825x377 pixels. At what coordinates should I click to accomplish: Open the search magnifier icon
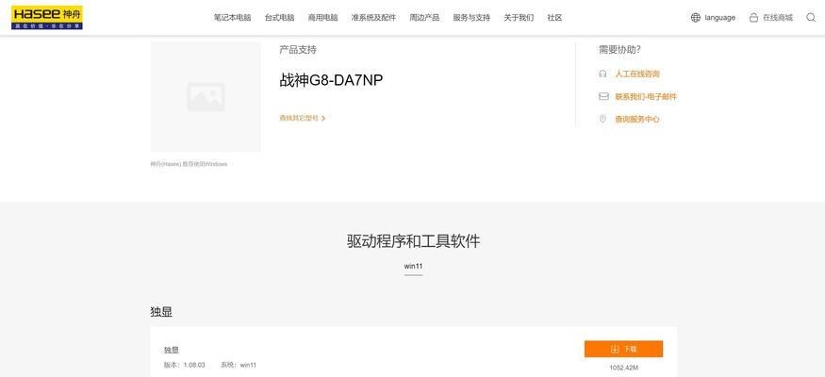(x=811, y=17)
